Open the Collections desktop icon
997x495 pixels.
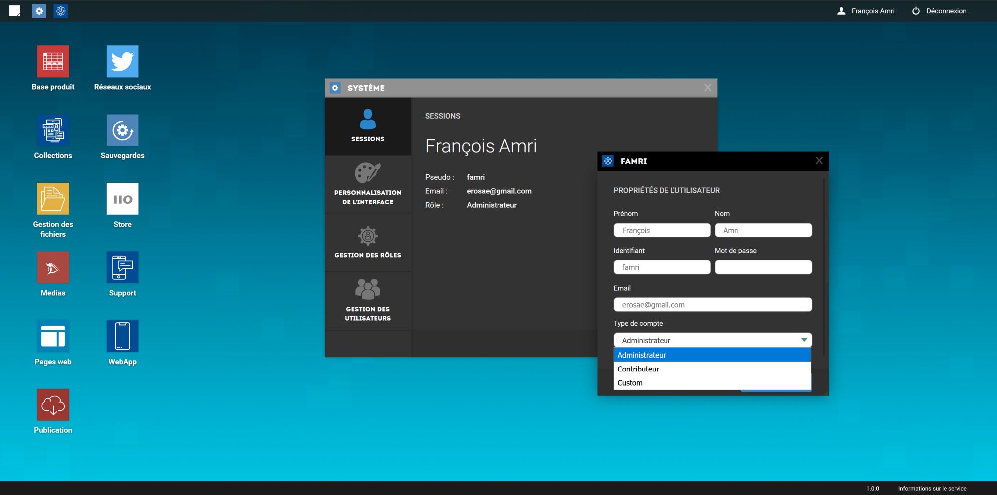(53, 130)
